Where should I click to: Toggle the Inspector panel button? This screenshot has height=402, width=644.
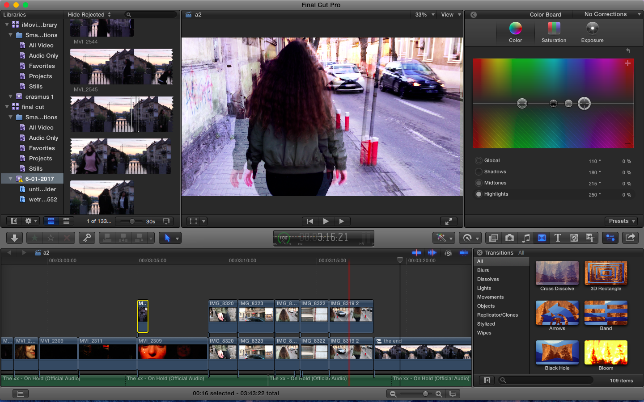tap(610, 238)
